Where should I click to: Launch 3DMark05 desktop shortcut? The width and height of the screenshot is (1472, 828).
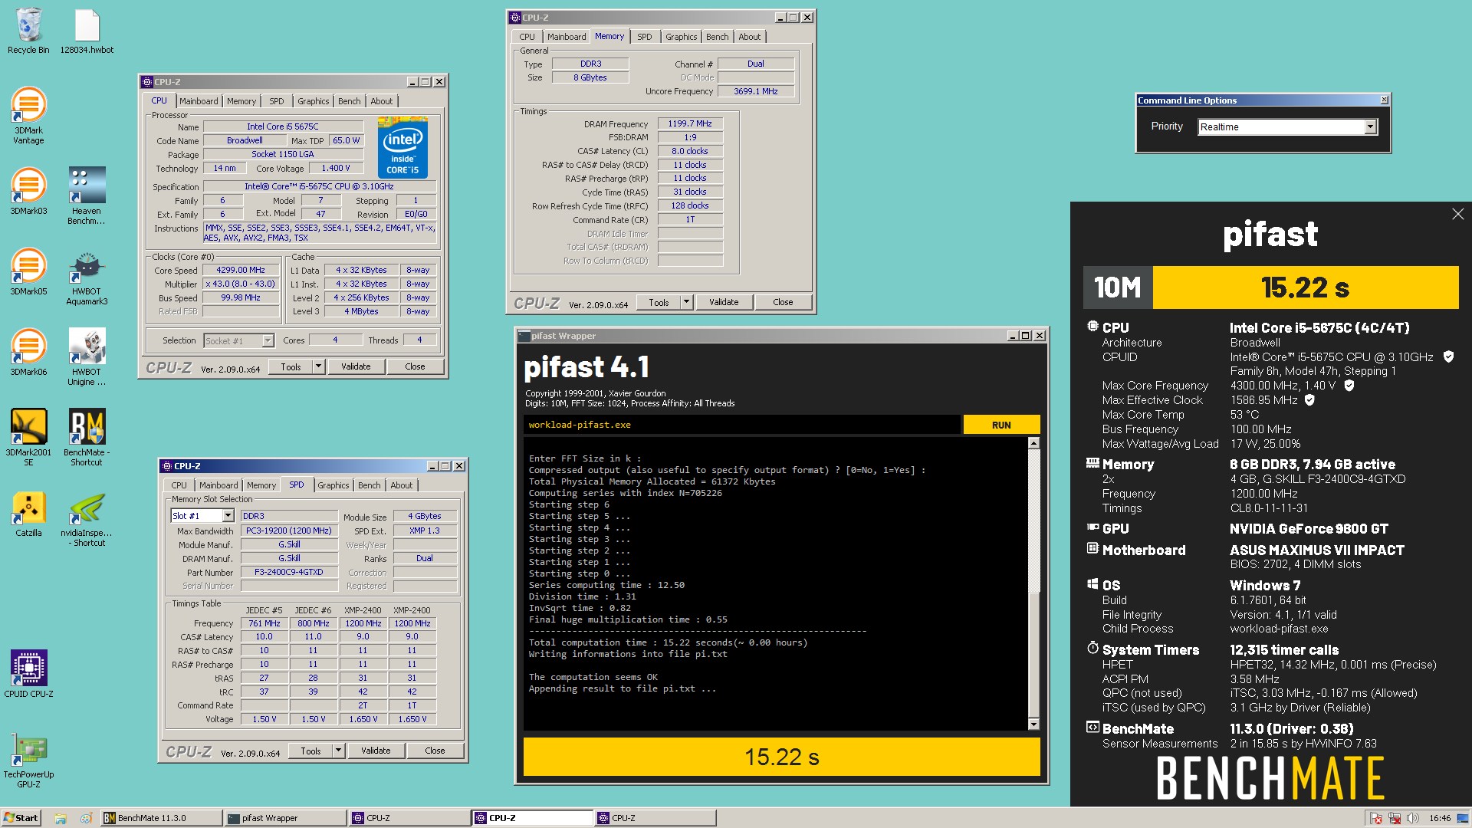[x=28, y=271]
